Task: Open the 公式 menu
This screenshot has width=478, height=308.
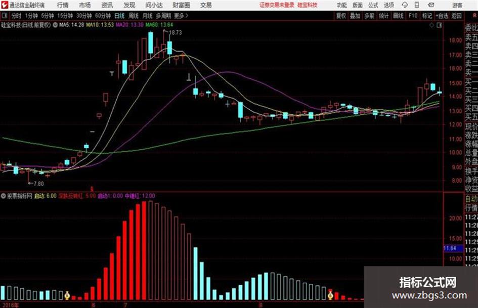Action: click(x=373, y=5)
